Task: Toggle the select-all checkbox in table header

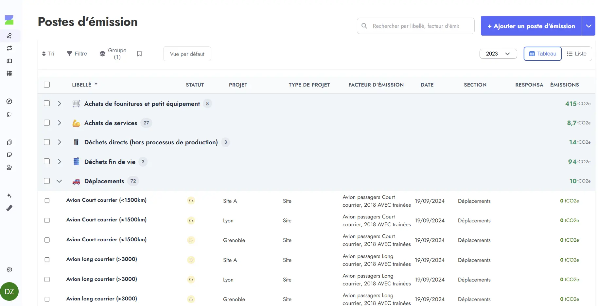Action: click(47, 85)
